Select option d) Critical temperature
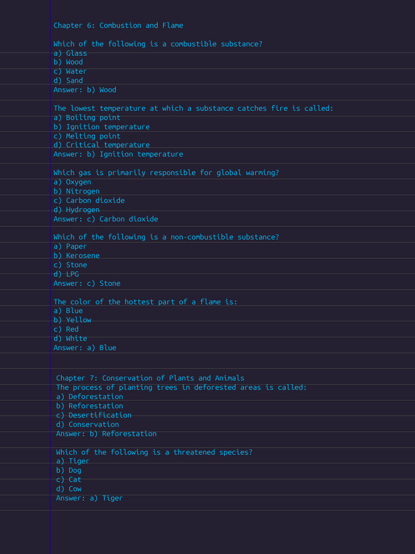415x554 pixels. point(102,145)
